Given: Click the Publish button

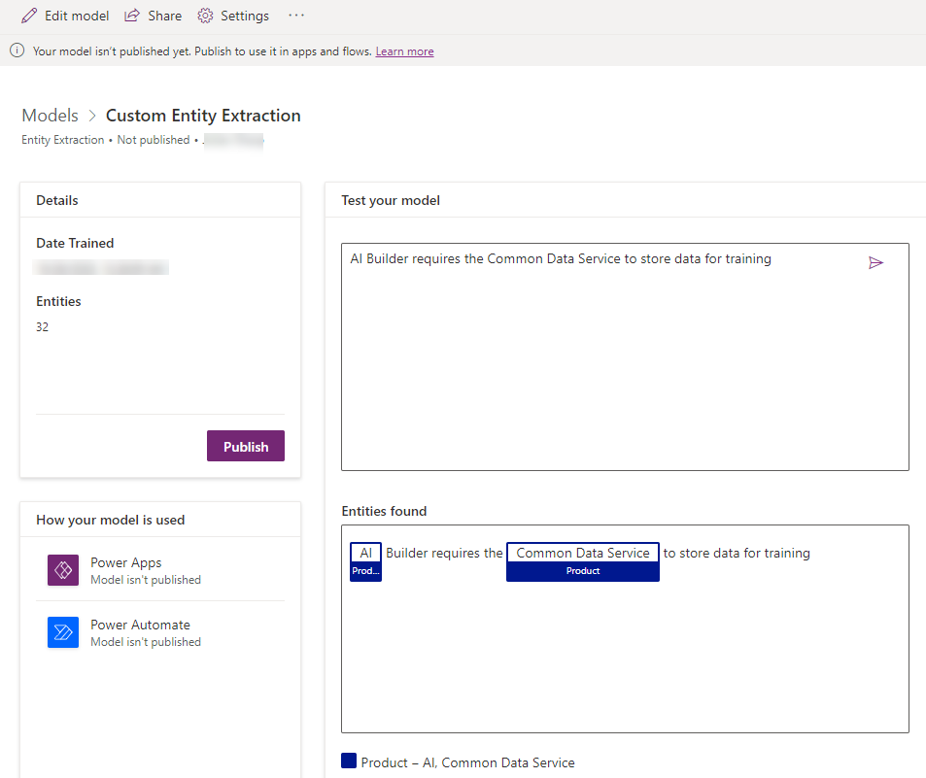Looking at the screenshot, I should pyautogui.click(x=246, y=446).
